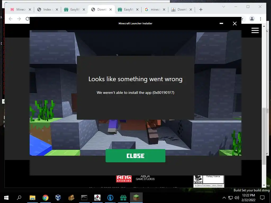Screen dimensions: 271x203
Task: Click the "Looks like something went wrong" heading
Action: click(135, 79)
